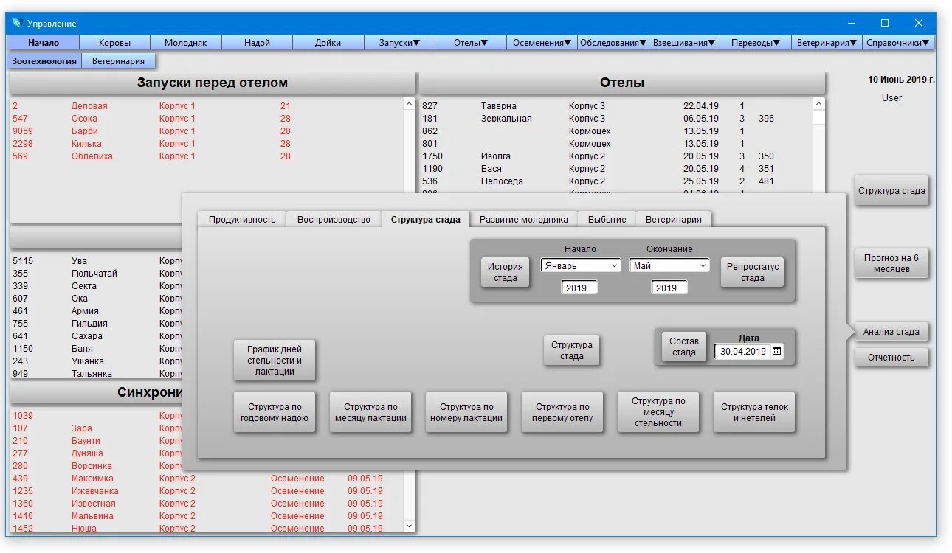Open Структура по месяцу стельности
Screen dimensions: 952x553
pyautogui.click(x=658, y=412)
